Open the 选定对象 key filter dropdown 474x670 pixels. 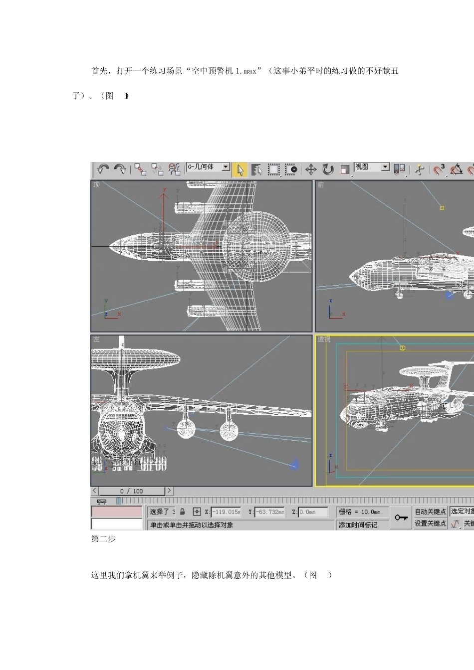coord(462,511)
